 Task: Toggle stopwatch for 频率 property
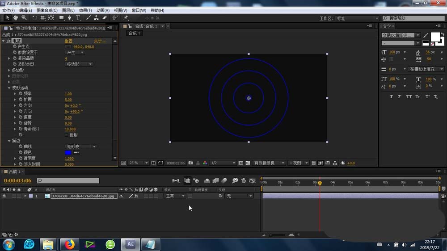[x=21, y=94]
